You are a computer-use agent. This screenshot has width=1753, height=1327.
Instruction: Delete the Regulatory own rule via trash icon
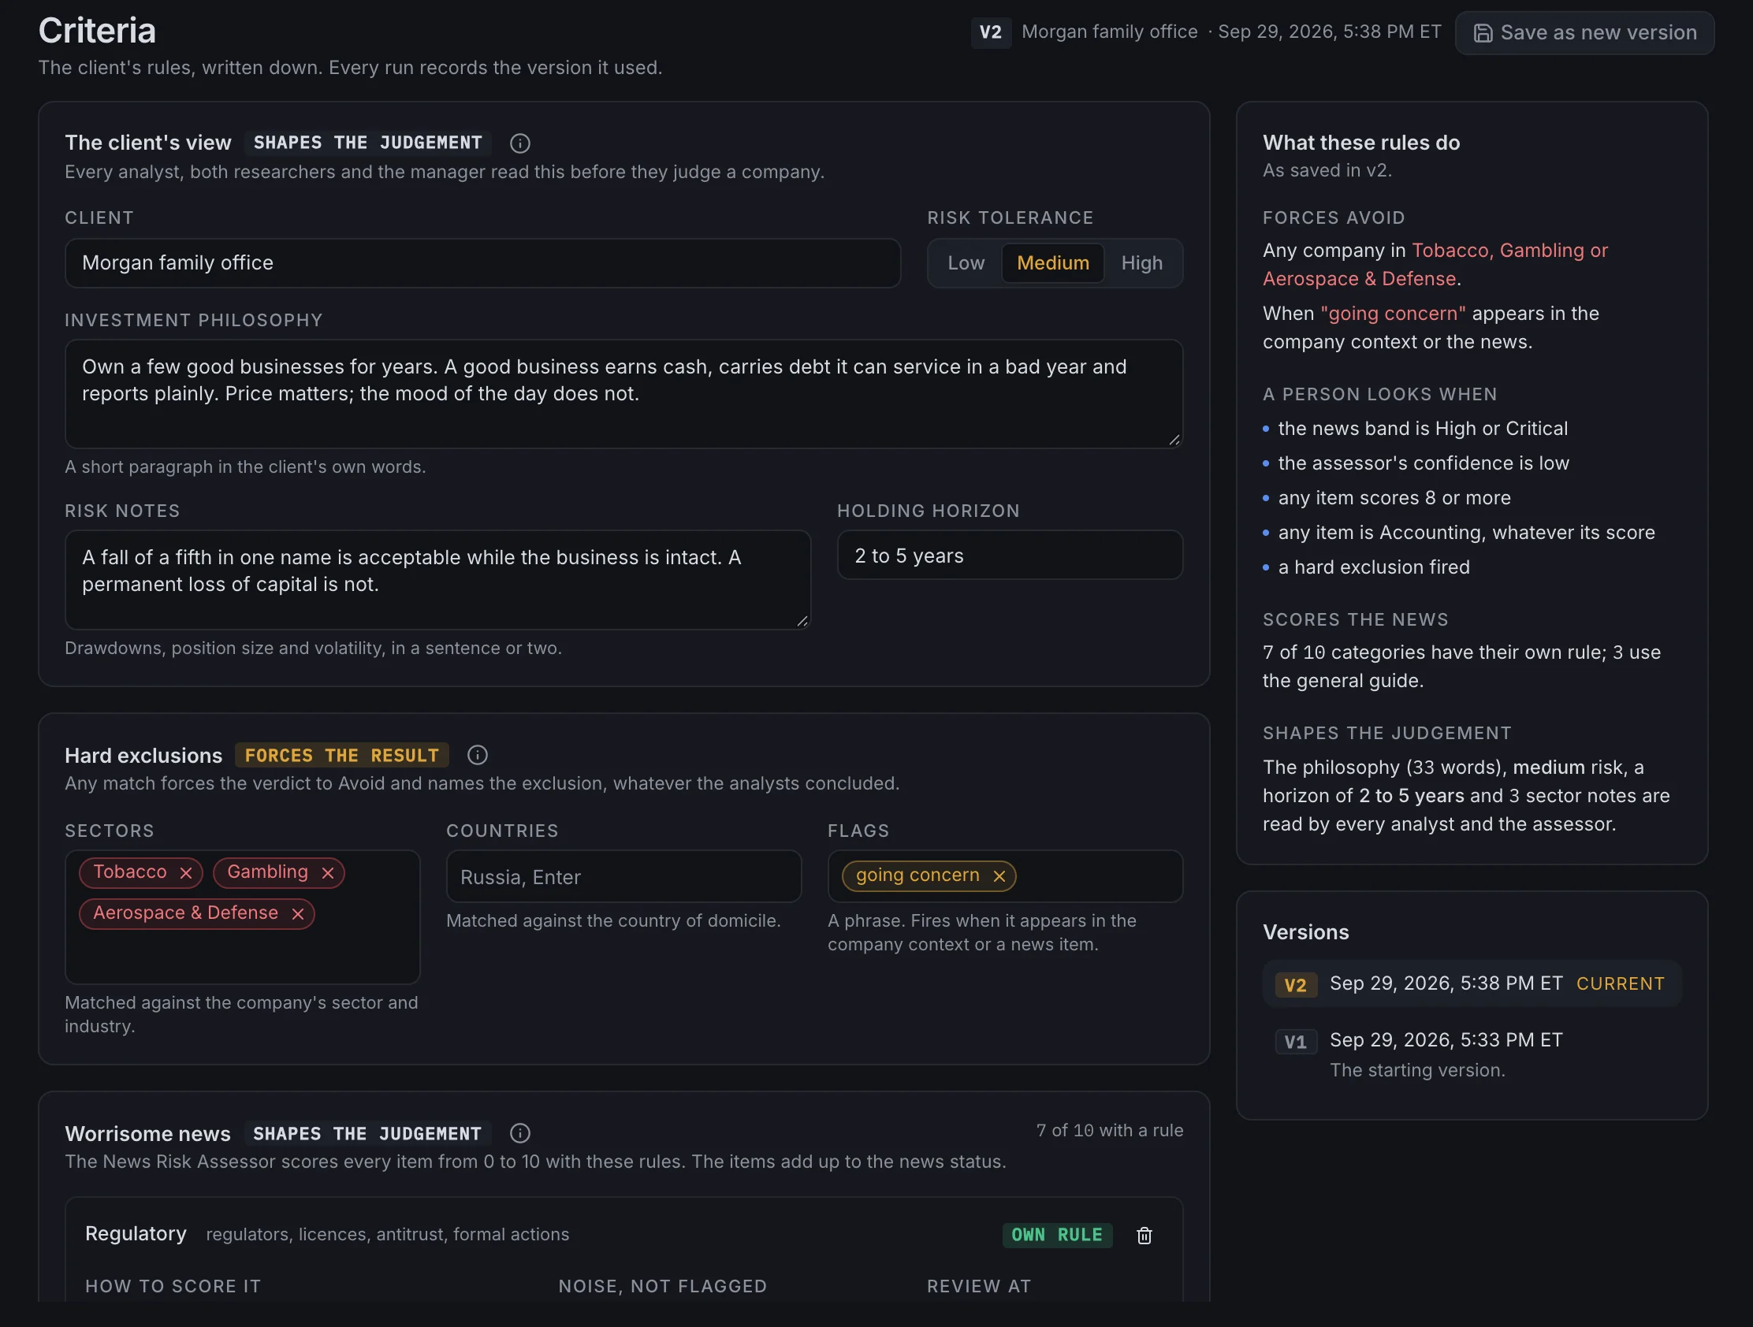1144,1235
